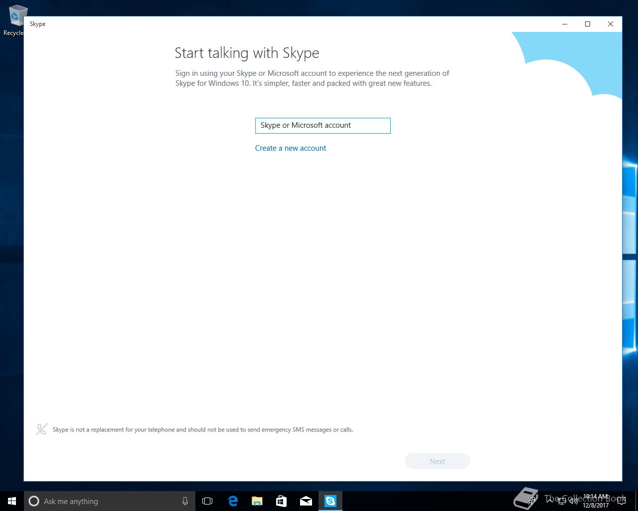Click the network status tray icon
The height and width of the screenshot is (511, 638).
(562, 501)
